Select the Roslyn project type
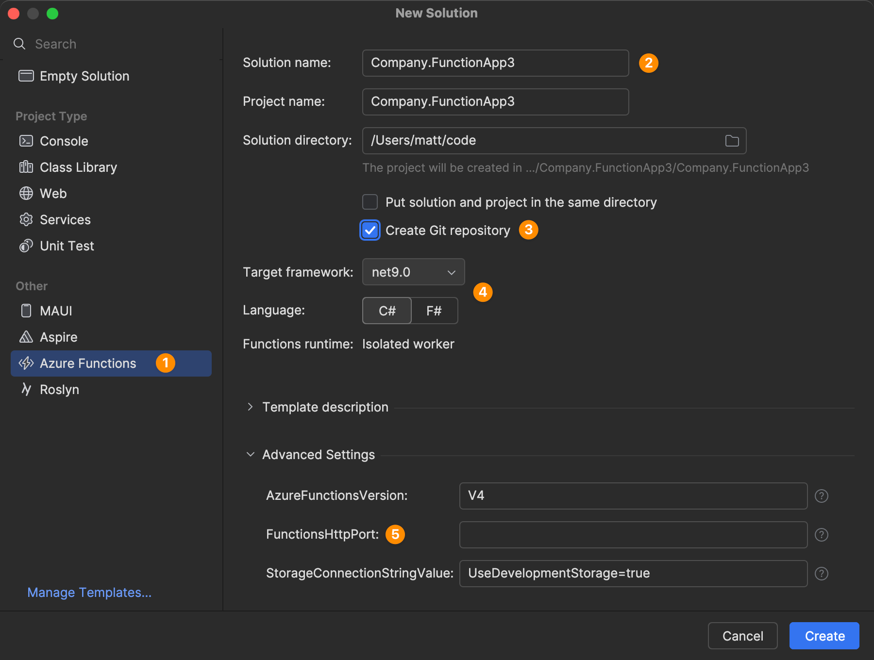The width and height of the screenshot is (874, 660). tap(59, 389)
